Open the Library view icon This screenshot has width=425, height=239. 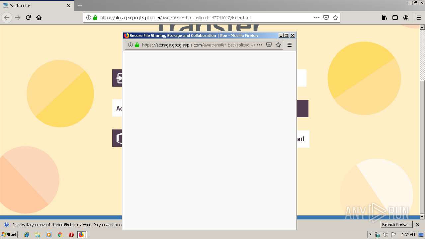pyautogui.click(x=384, y=18)
